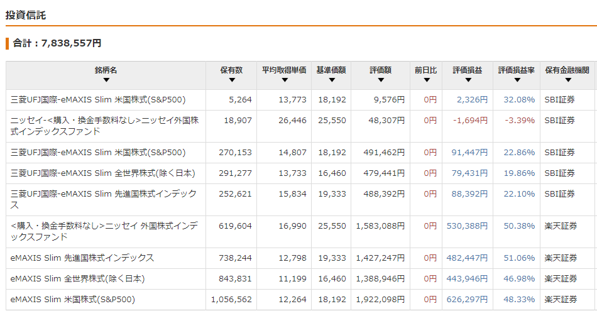Viewport: 597px width, 316px height.
Task: Click profit value 482,447円
Action: (x=467, y=258)
